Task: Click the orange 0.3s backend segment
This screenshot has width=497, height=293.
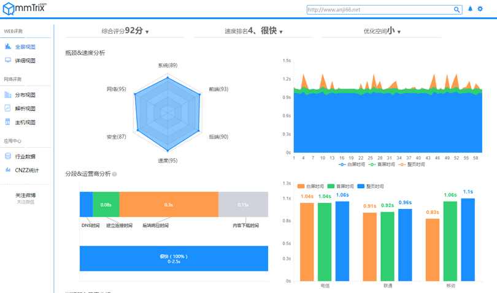Action: click(x=169, y=204)
